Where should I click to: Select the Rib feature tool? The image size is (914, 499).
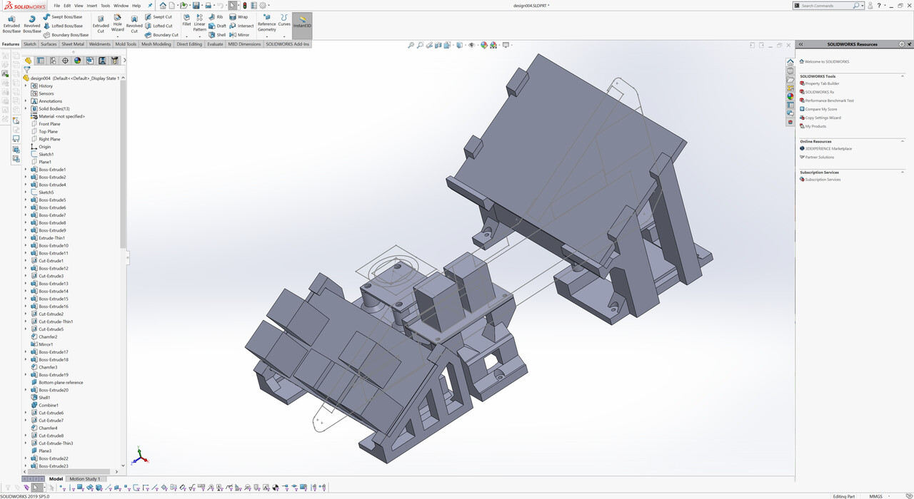click(216, 16)
